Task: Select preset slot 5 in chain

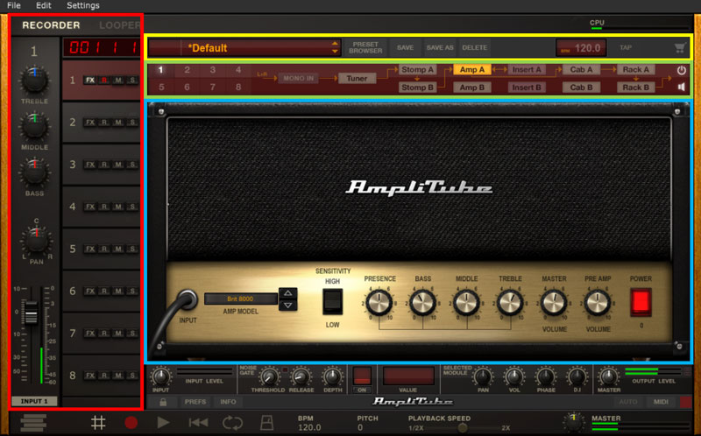Action: (161, 87)
